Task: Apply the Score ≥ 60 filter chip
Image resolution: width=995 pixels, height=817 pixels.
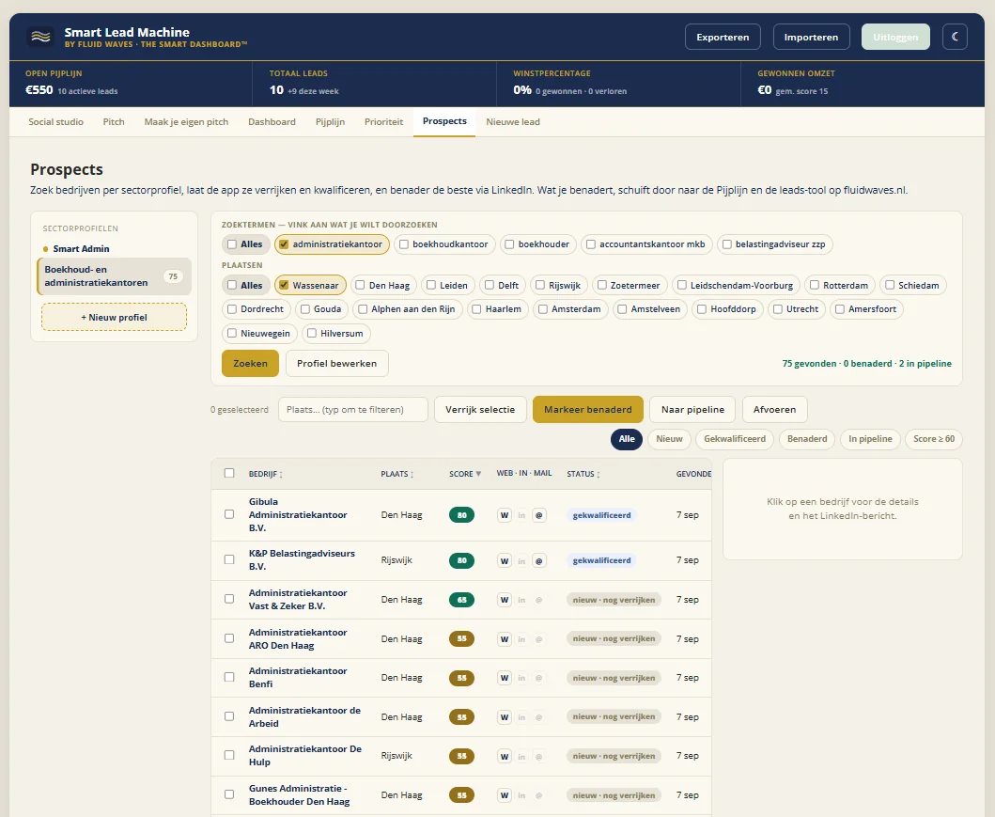Action: tap(933, 439)
